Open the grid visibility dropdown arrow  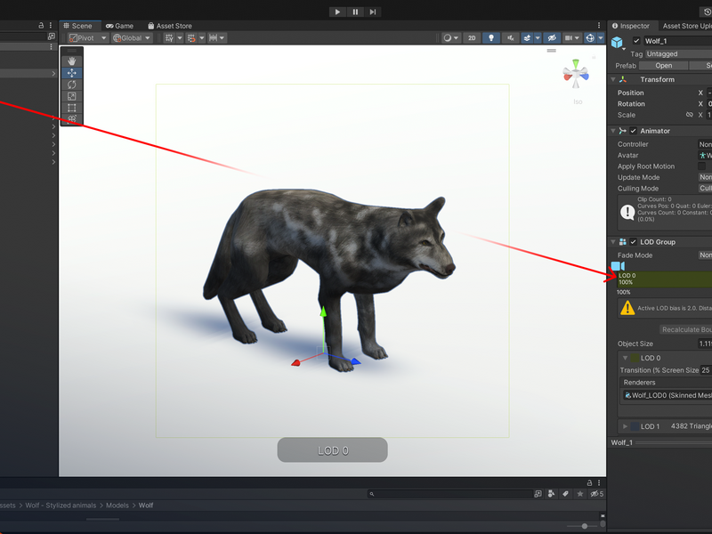tap(180, 38)
